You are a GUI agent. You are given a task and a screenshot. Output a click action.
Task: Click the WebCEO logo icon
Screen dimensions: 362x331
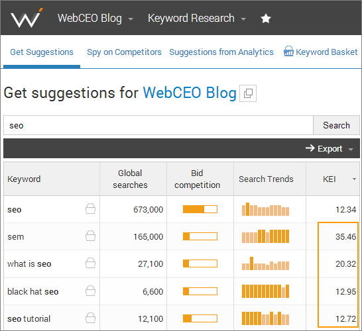tap(27, 18)
